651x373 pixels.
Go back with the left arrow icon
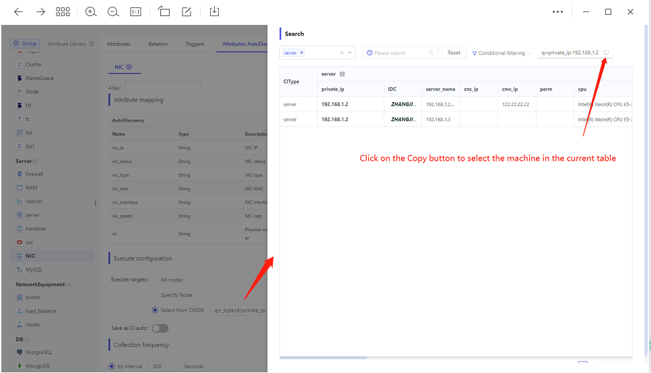18,11
